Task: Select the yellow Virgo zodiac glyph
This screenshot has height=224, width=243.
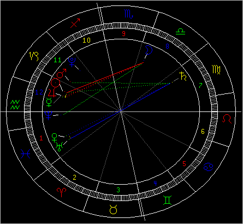Action: 216,69
